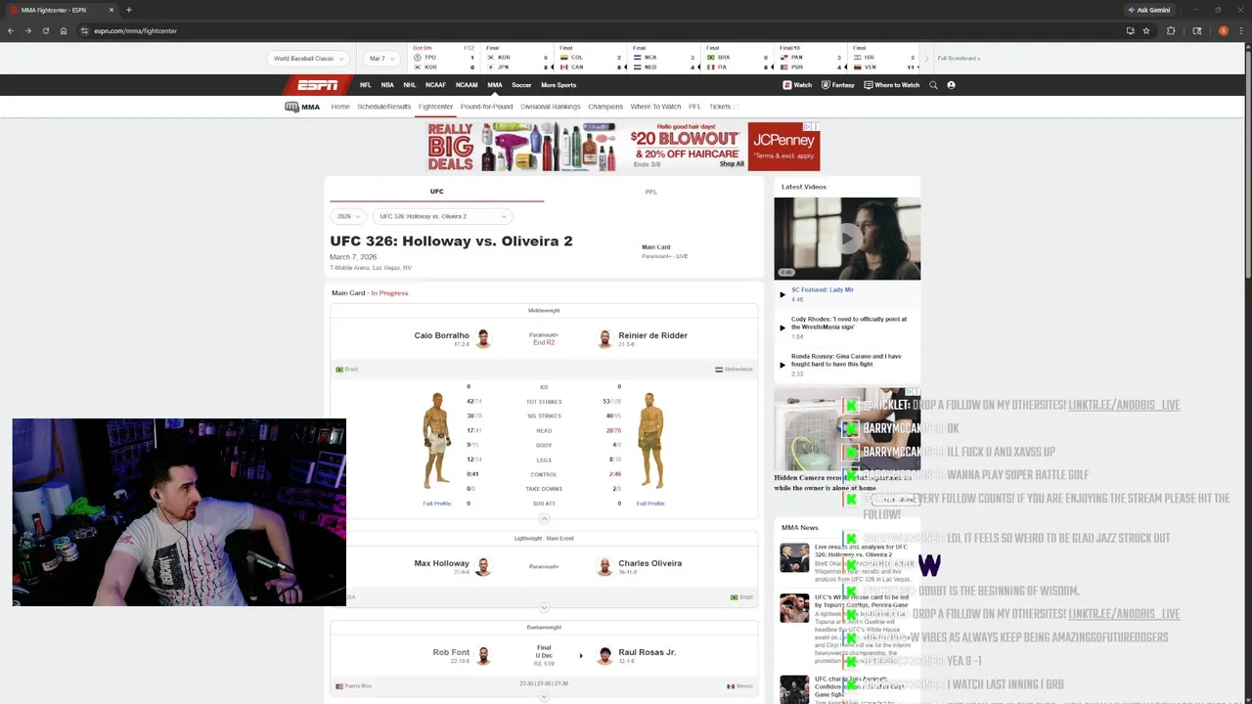The height and width of the screenshot is (704, 1252).
Task: Open Chrome three-dot menu
Action: pos(1243,30)
